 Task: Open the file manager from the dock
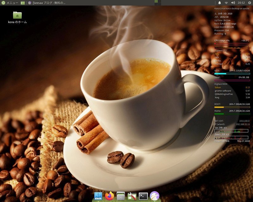120,196
